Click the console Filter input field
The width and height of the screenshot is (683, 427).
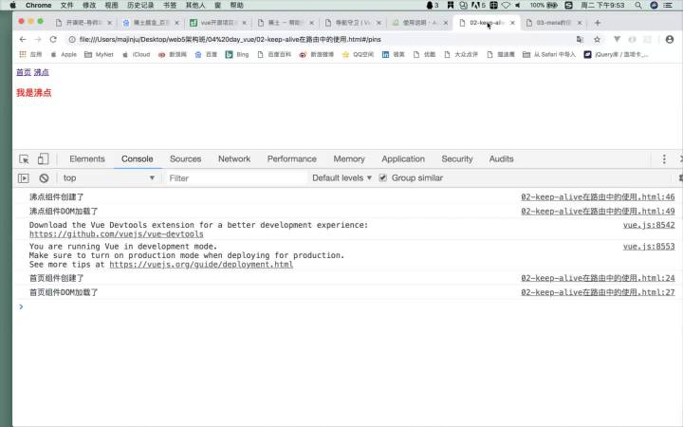click(235, 177)
